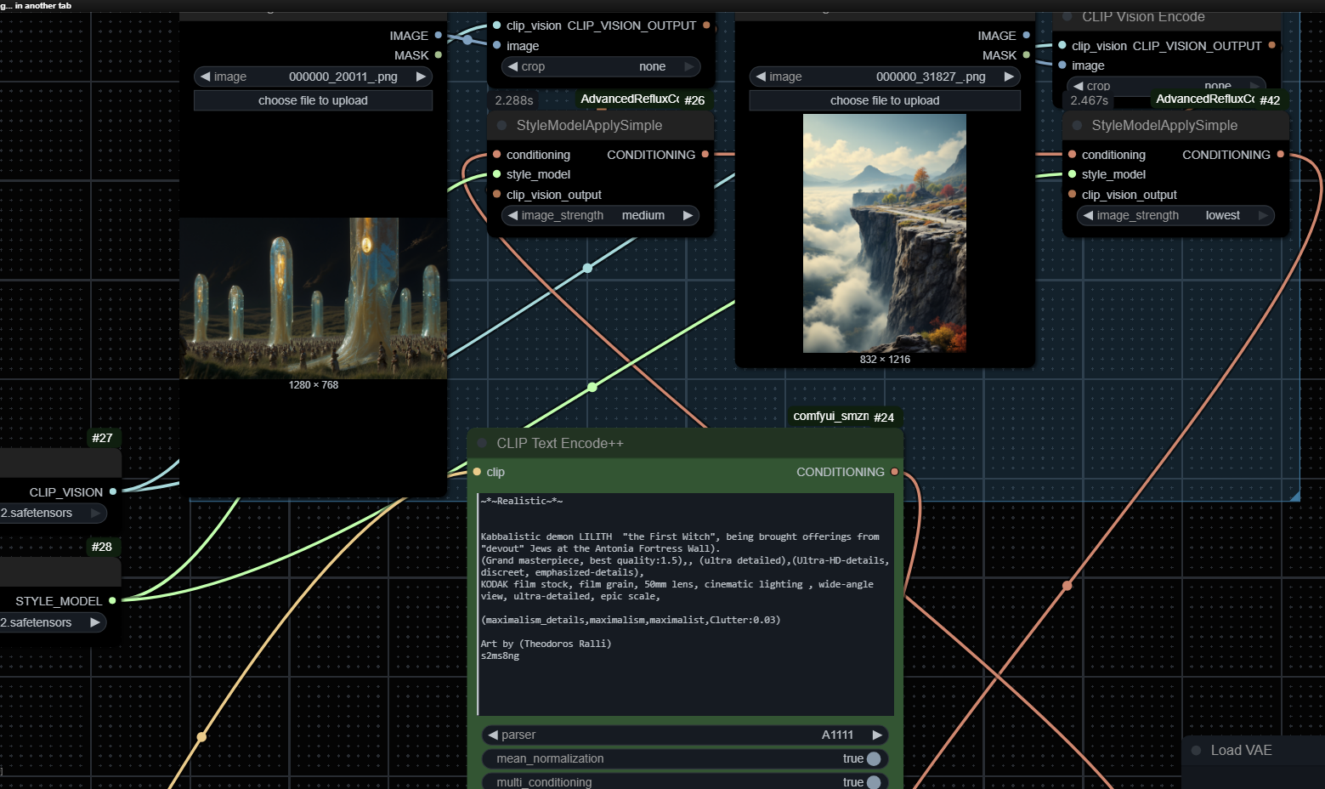Open the image file list showing 000000_20011_.png
Screen dimensions: 1325x789
click(x=313, y=77)
